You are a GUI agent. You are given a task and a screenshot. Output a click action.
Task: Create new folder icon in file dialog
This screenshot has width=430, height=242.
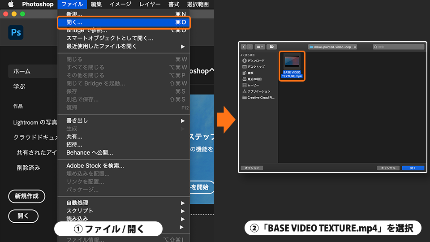[x=271, y=47]
